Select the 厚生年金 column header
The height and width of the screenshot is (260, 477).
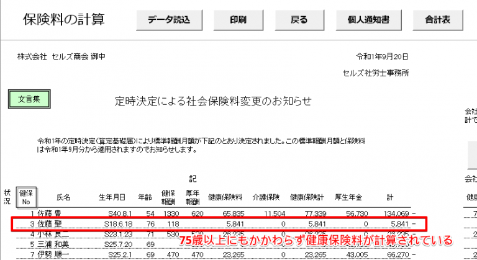click(x=348, y=197)
